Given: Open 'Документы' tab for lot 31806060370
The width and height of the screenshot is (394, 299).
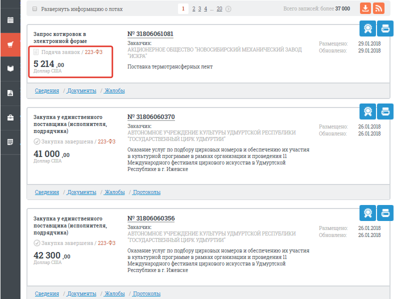Looking at the screenshot, I should pos(81,192).
